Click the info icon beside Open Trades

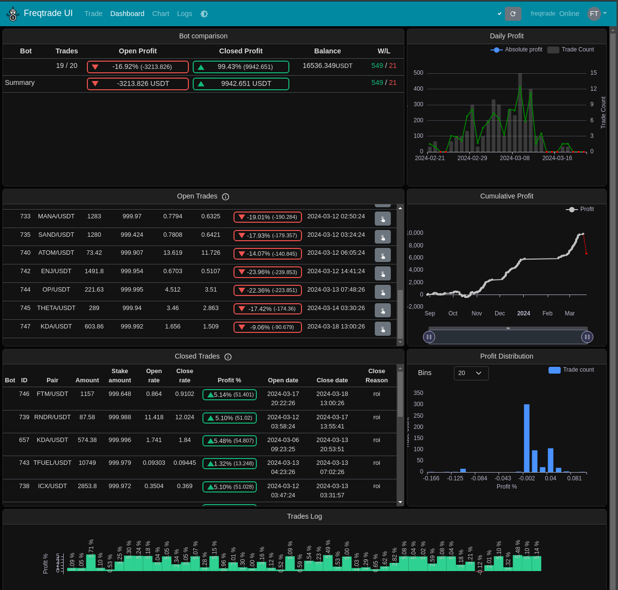[225, 197]
